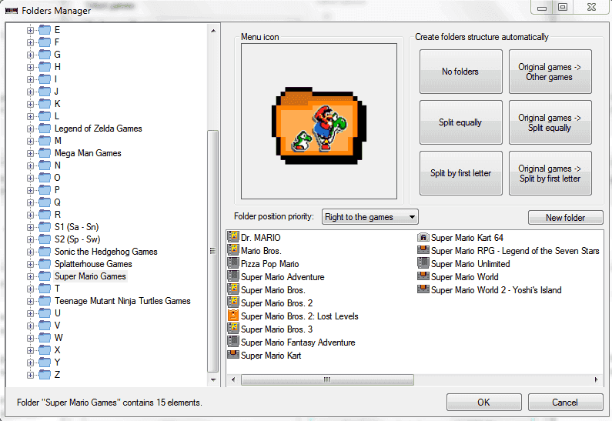The height and width of the screenshot is (421, 612).
Task: Click the Mario and Yoshi folder menu icon
Action: click(x=319, y=125)
